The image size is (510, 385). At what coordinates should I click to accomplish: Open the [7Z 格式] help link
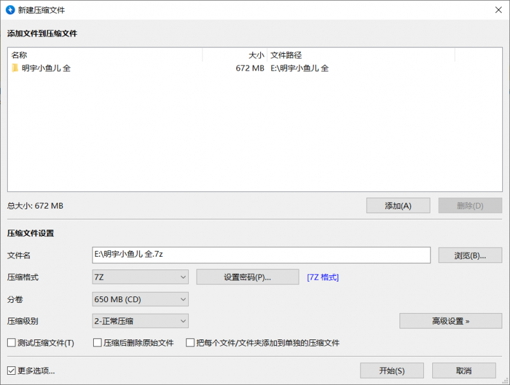tap(322, 277)
